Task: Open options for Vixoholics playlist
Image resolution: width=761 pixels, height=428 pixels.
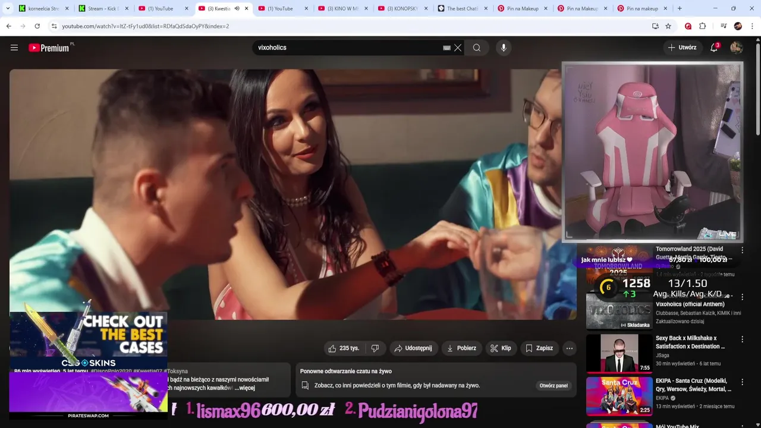Action: pyautogui.click(x=742, y=297)
